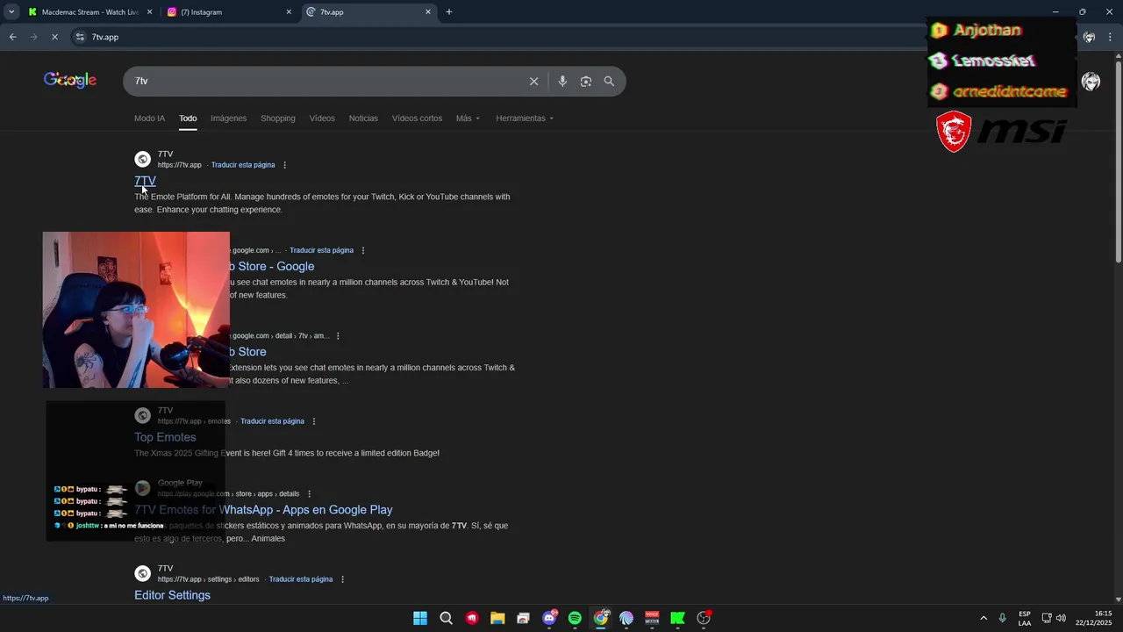Open three-dot menu for Google Play result
This screenshot has width=1123, height=632.
pos(309,494)
